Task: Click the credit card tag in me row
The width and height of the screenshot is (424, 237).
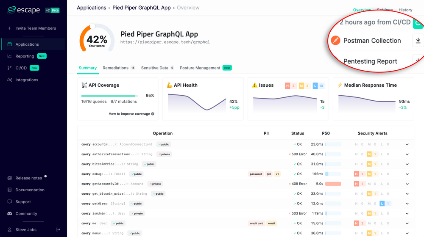Action: click(257, 223)
